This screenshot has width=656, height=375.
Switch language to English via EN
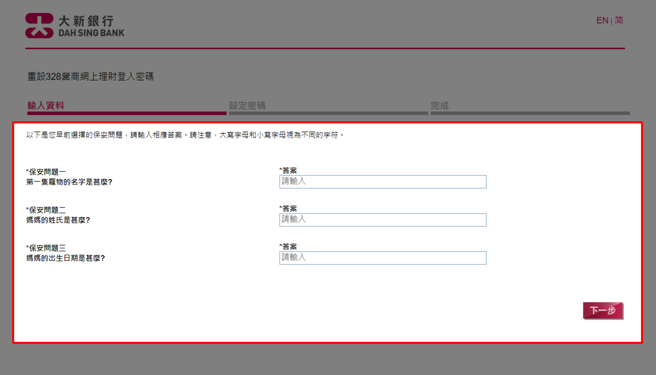tap(602, 20)
